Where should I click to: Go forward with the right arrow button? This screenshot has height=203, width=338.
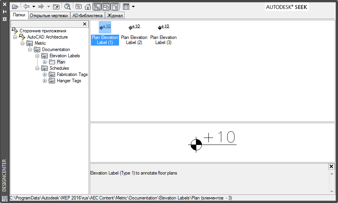coord(41,7)
